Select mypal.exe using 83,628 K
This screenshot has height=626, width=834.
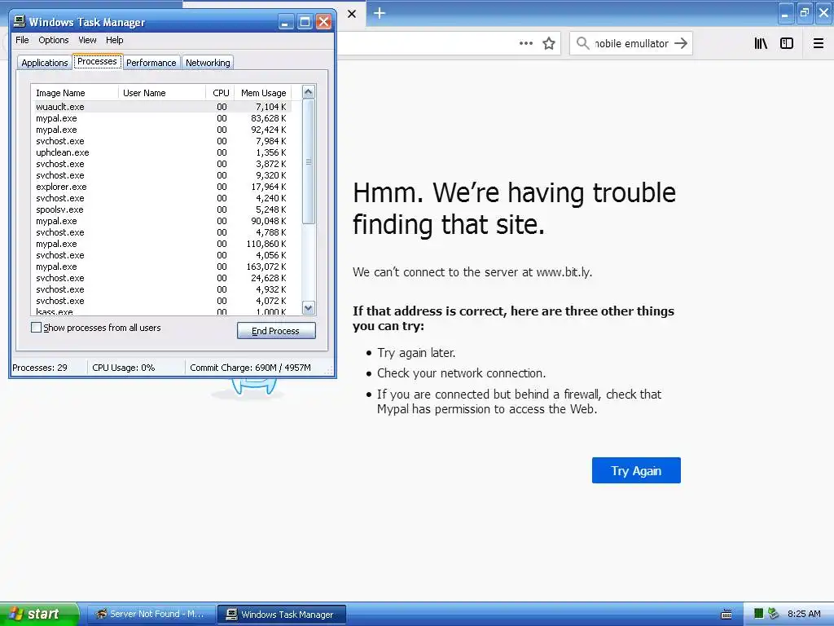pos(162,118)
